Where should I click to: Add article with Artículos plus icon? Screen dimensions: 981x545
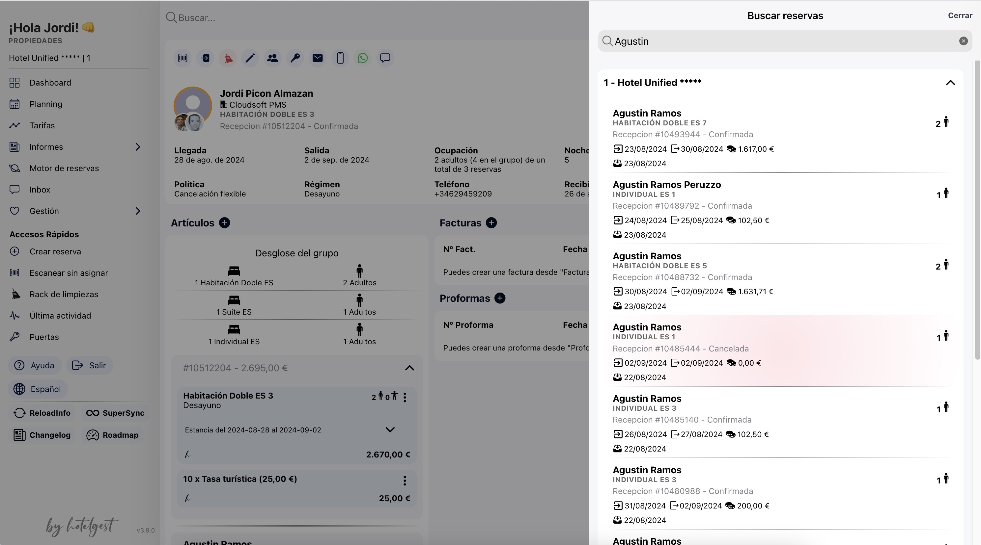point(224,223)
